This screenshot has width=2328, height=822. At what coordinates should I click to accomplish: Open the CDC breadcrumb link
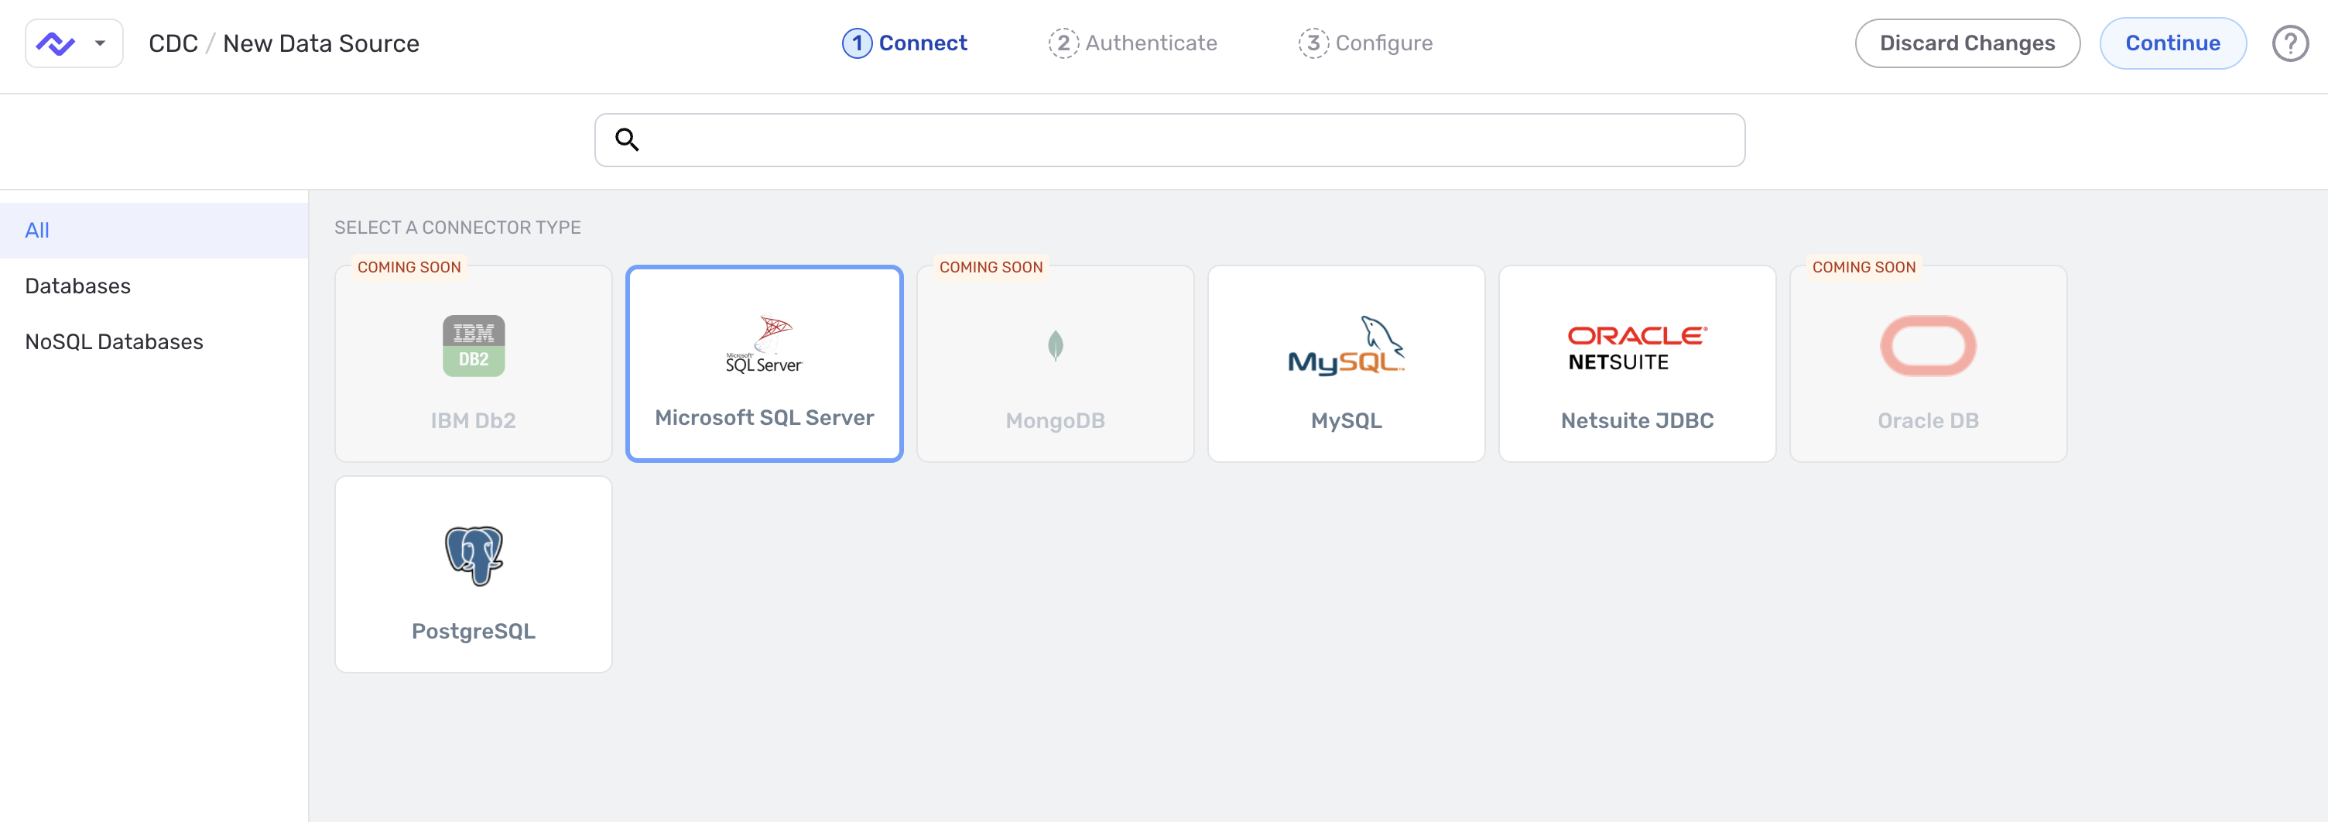pos(173,43)
